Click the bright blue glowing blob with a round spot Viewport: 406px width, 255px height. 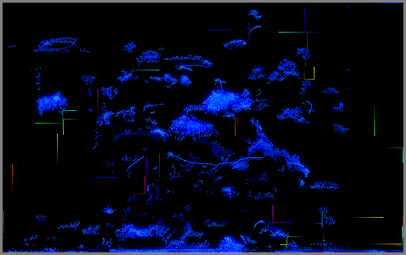(52, 103)
